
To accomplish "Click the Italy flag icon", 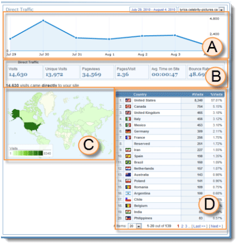I will click(128, 119).
